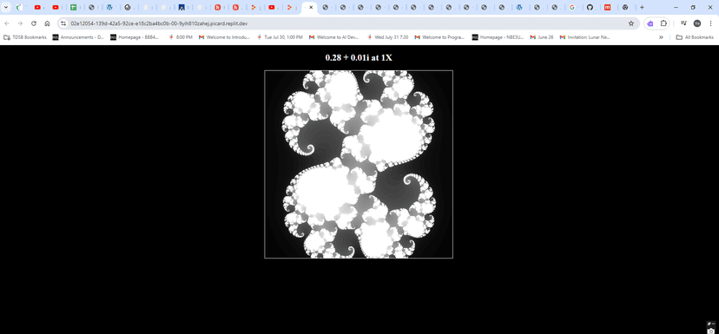719x334 pixels.
Task: Open the media control icon
Action: (683, 23)
